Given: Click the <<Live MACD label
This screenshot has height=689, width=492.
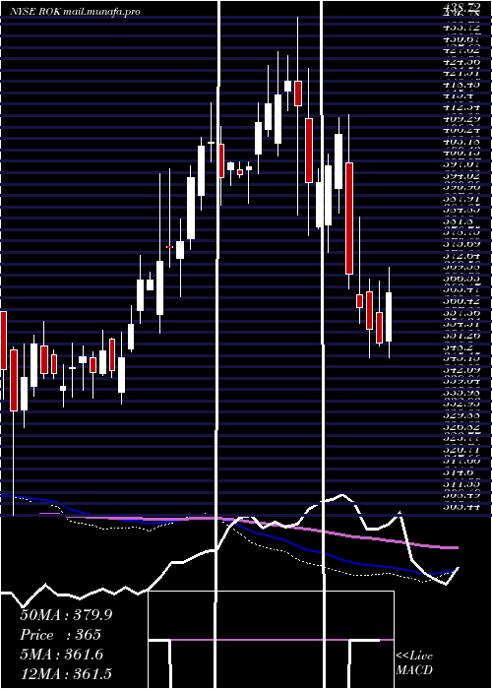Looking at the screenshot, I should (414, 663).
